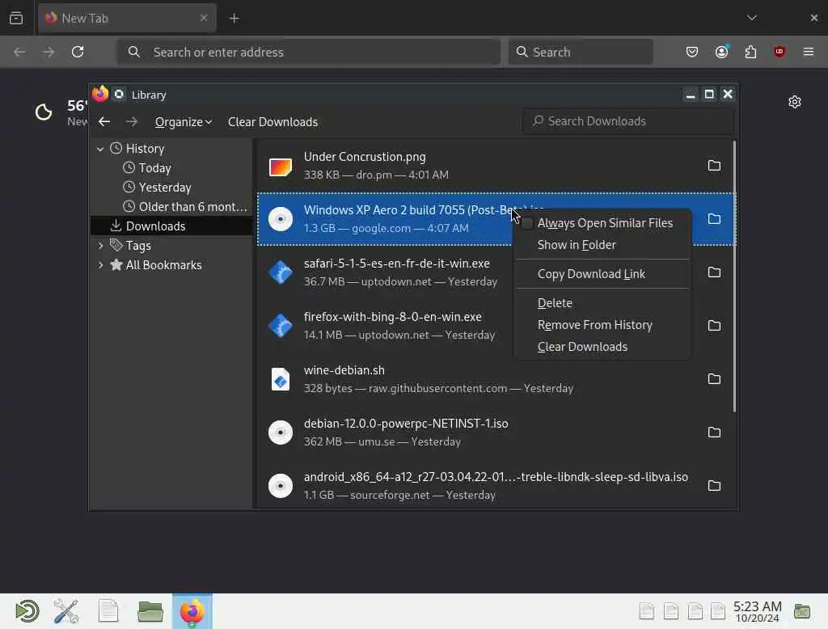Launch Firefox from the taskbar
The width and height of the screenshot is (828, 629).
coord(192,611)
